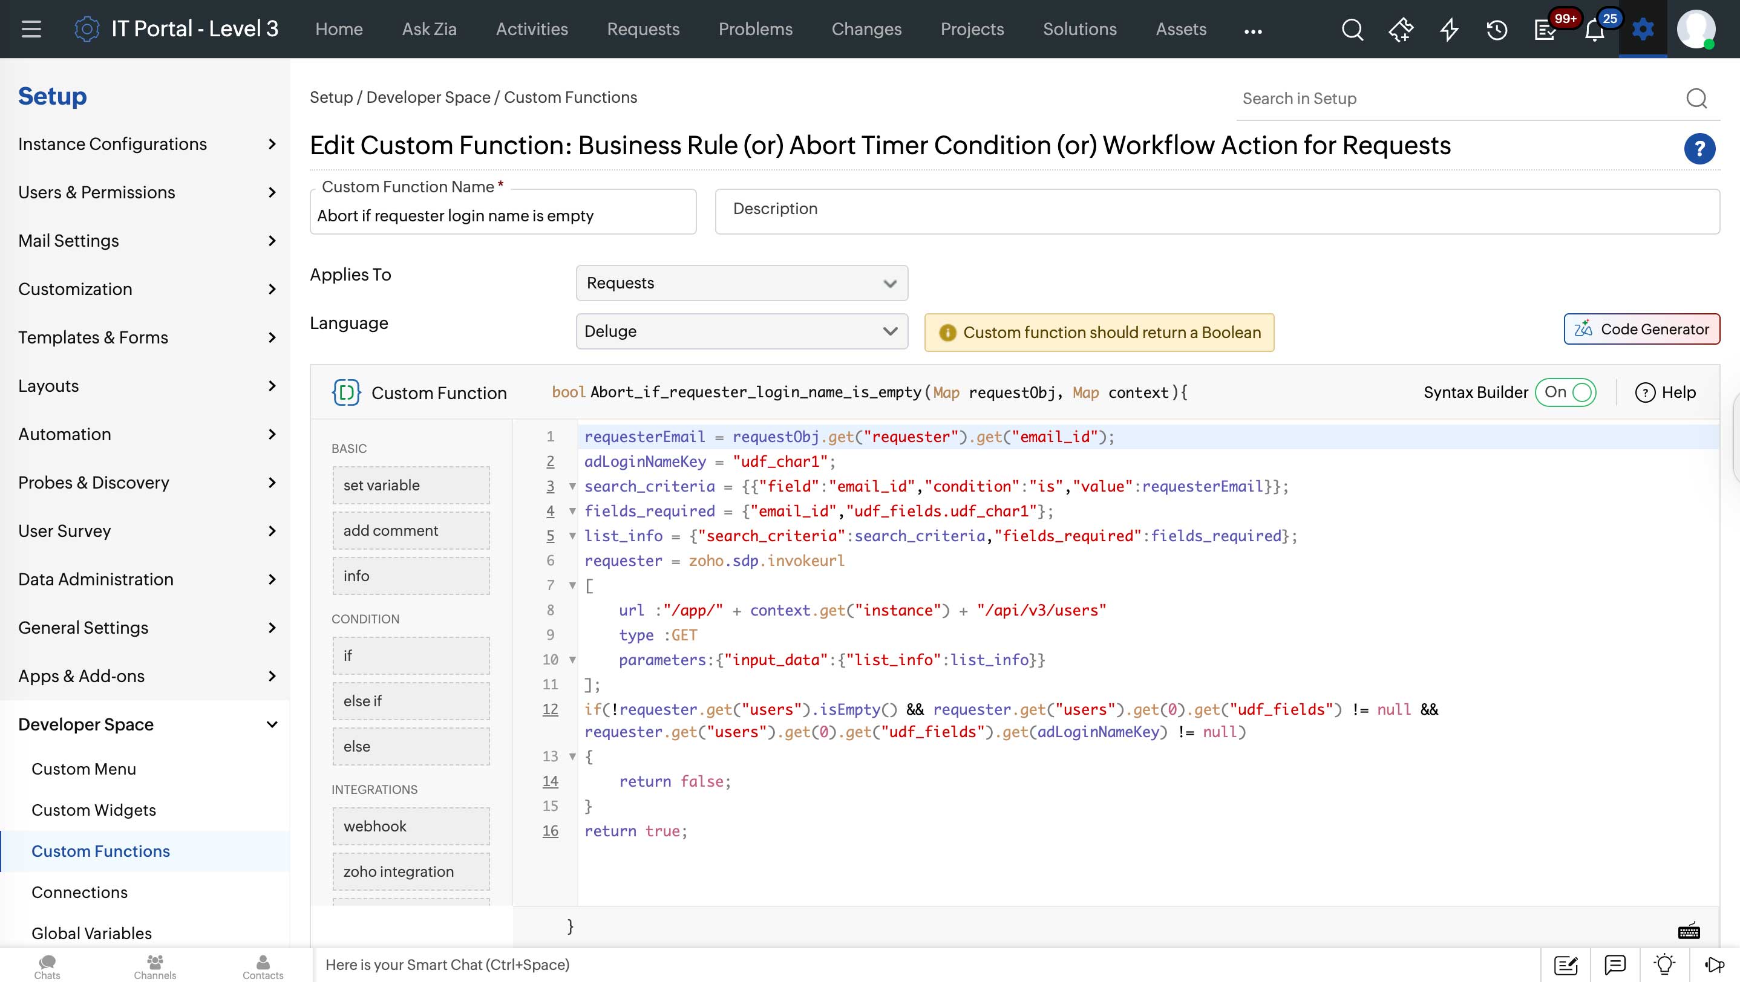Open Custom Menu under Developer Space

pyautogui.click(x=83, y=769)
